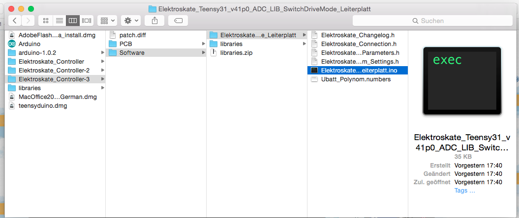
Task: Switch to column view
Action: click(x=73, y=21)
